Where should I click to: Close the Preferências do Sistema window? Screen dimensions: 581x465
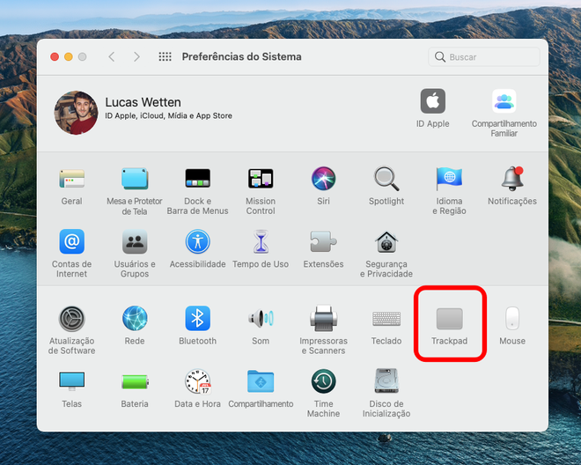(x=55, y=56)
